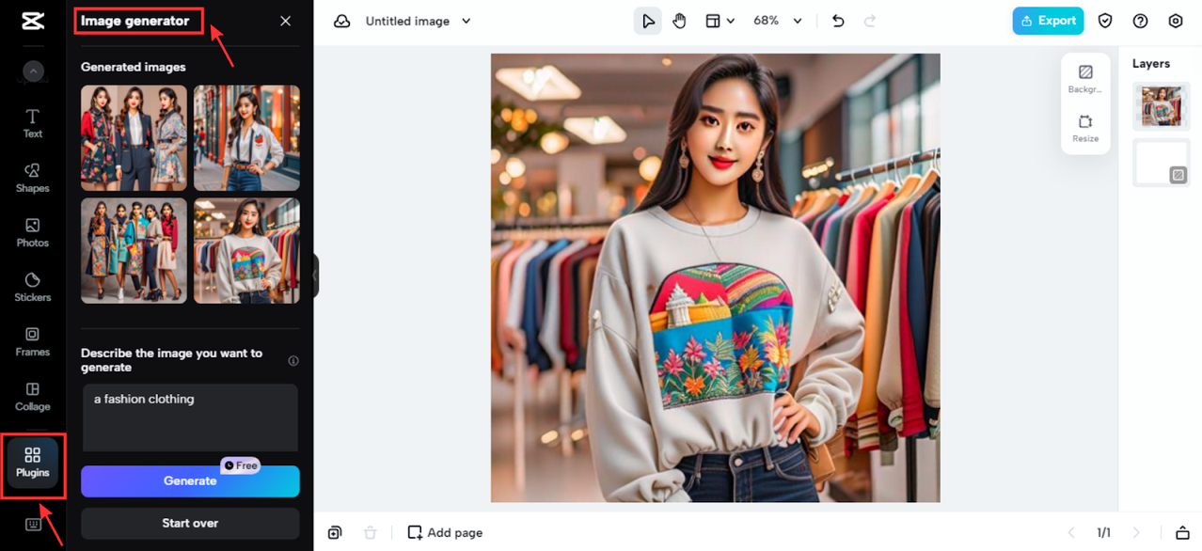Viewport: 1202px width, 551px height.
Task: Open the Photos panel
Action: click(33, 232)
